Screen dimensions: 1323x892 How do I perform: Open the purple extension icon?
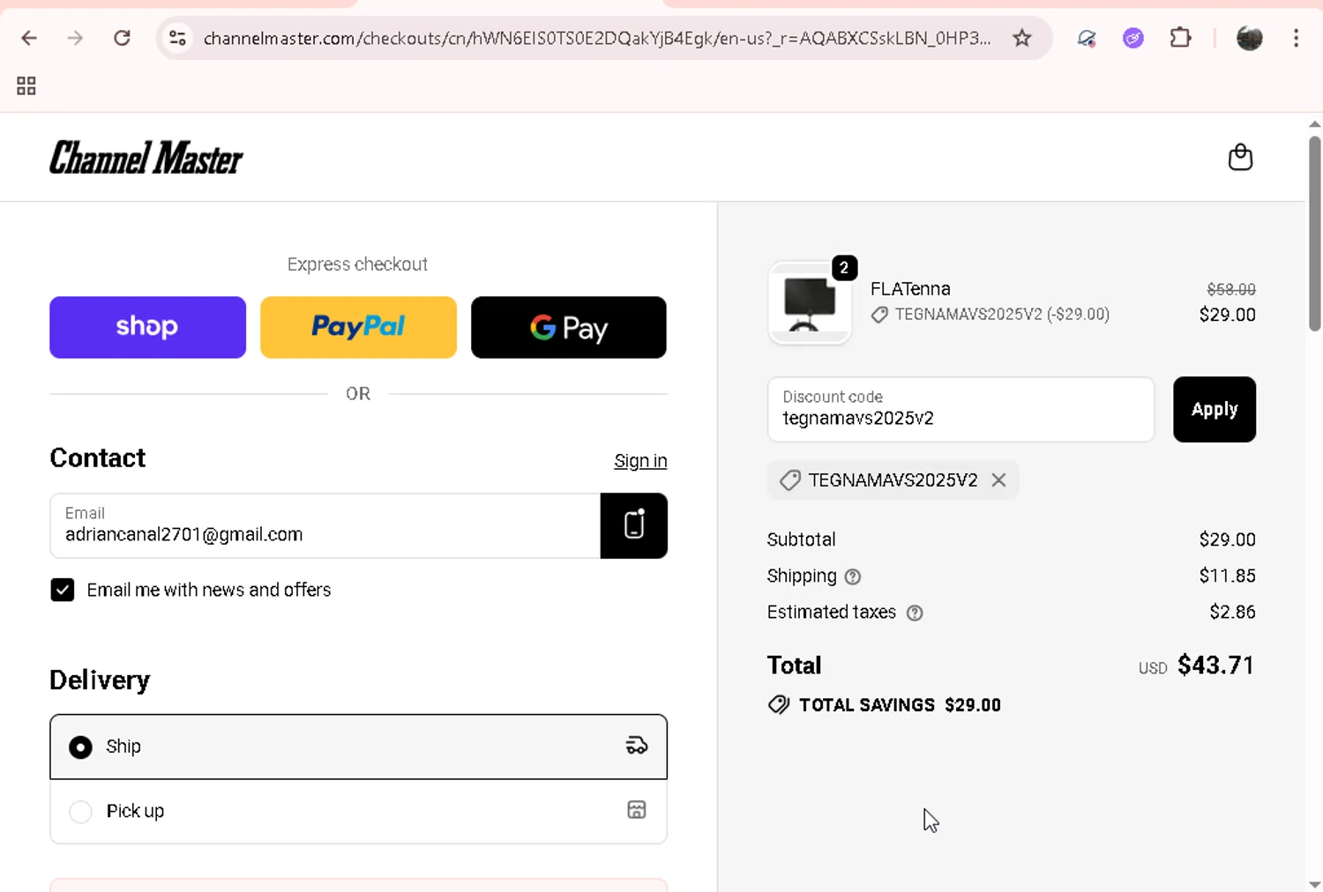click(1133, 38)
